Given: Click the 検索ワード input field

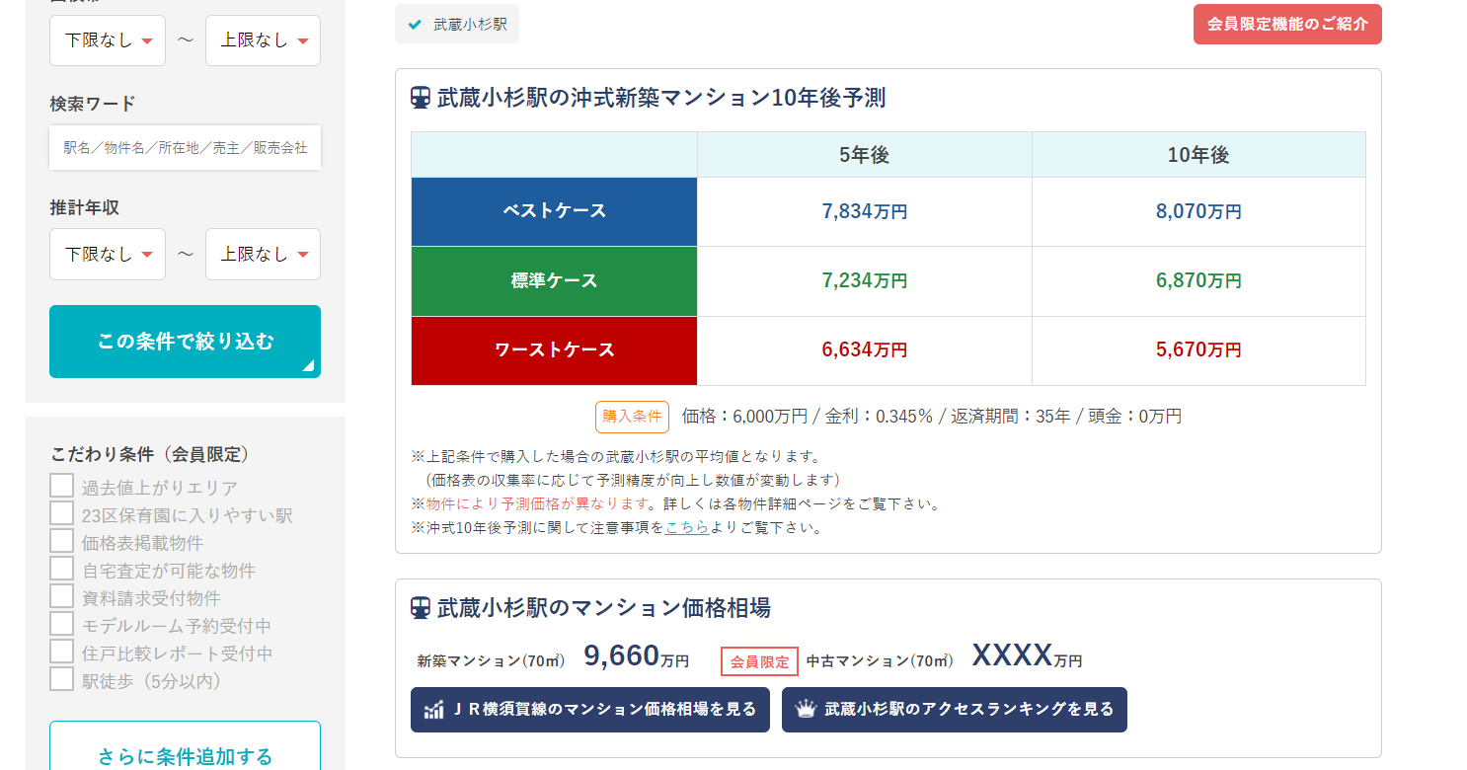Looking at the screenshot, I should [185, 147].
